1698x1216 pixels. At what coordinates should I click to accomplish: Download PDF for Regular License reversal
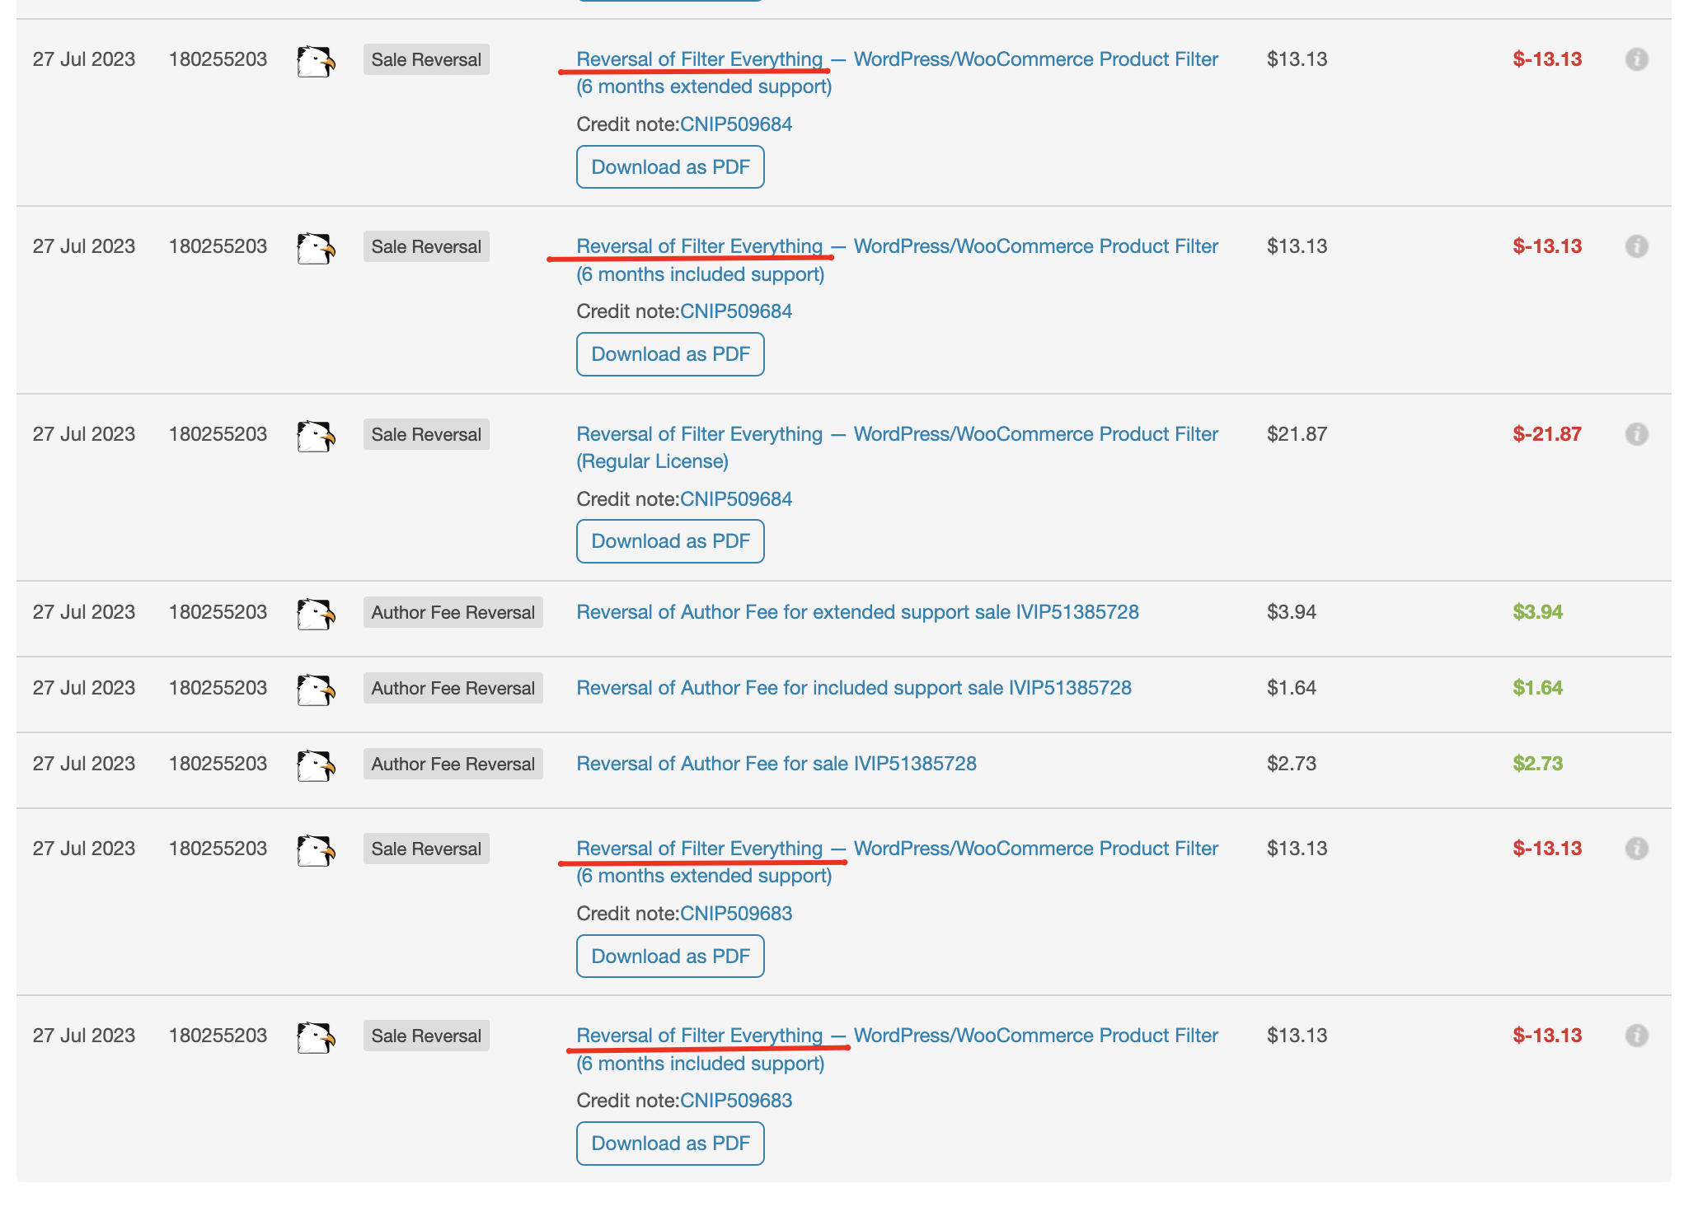(x=670, y=541)
